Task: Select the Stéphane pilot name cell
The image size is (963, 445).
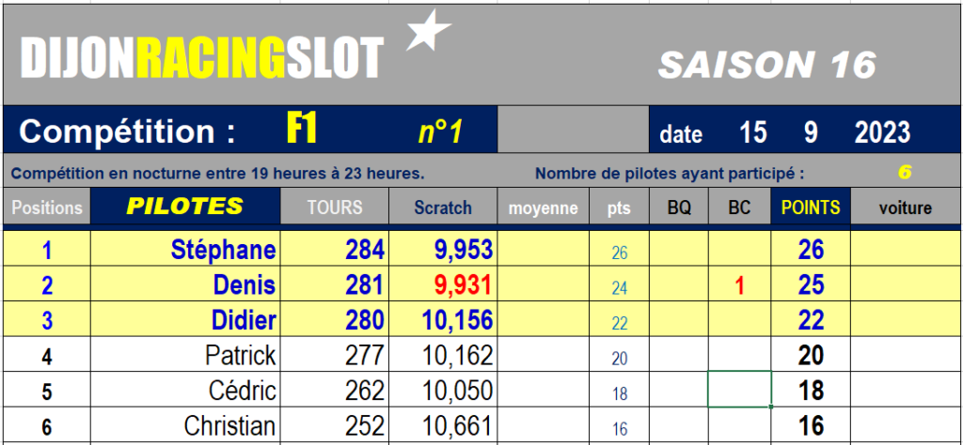Action: (185, 249)
